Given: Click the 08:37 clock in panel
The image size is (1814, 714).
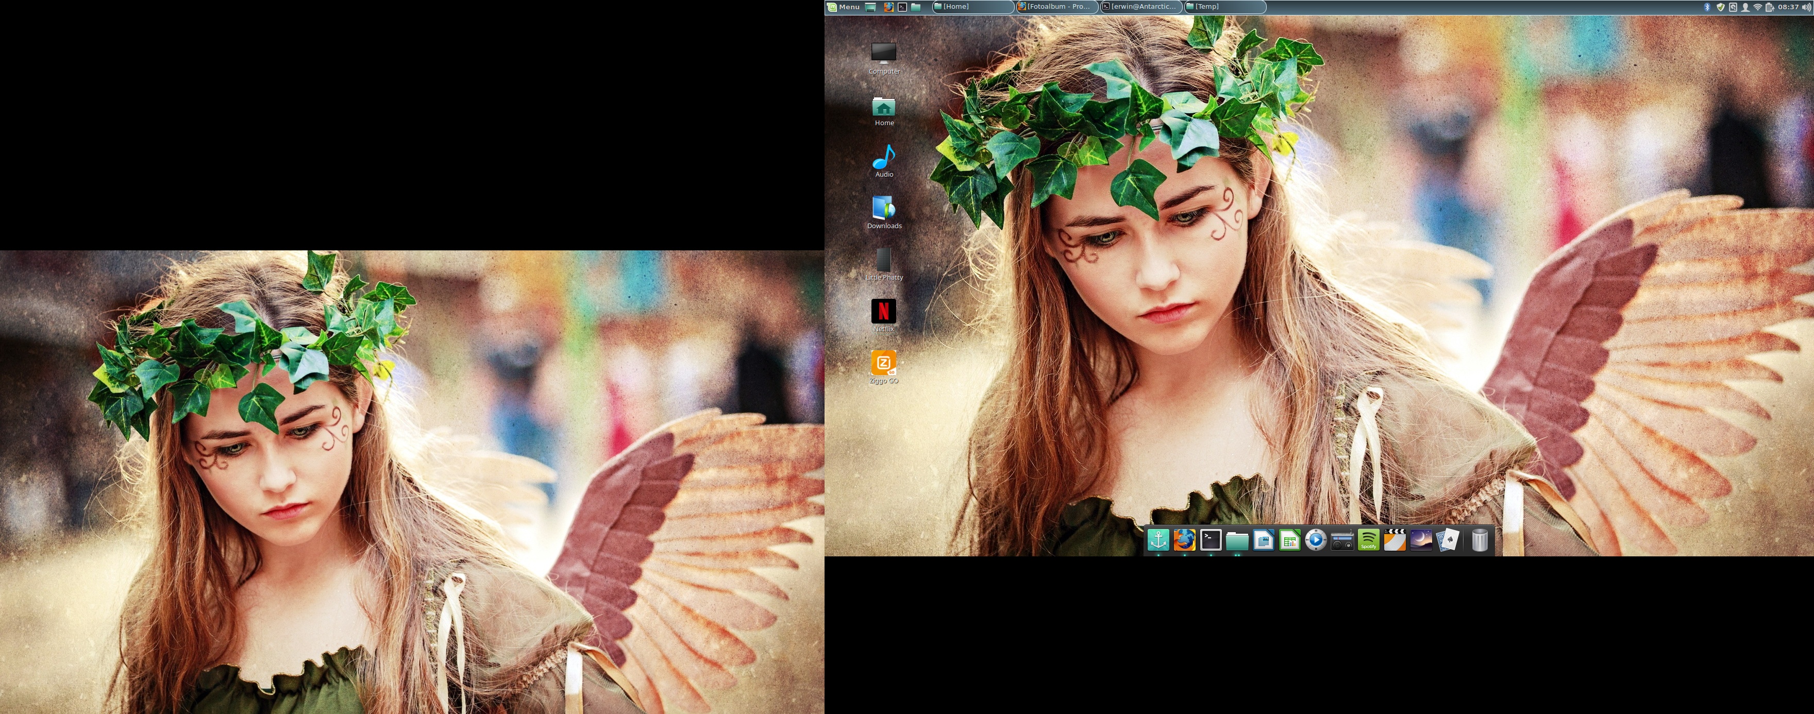Looking at the screenshot, I should click(1789, 6).
